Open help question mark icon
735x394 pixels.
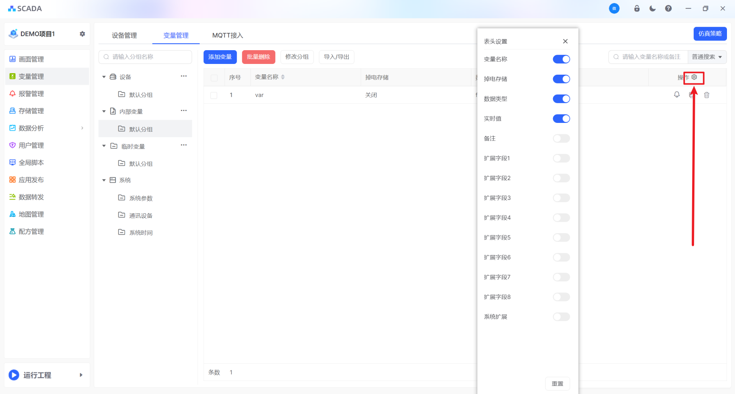click(x=668, y=8)
